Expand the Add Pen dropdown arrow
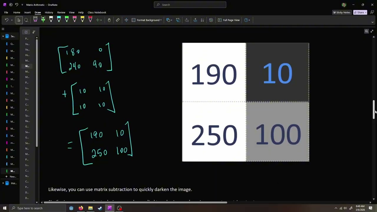The width and height of the screenshot is (377, 212). tap(101, 20)
